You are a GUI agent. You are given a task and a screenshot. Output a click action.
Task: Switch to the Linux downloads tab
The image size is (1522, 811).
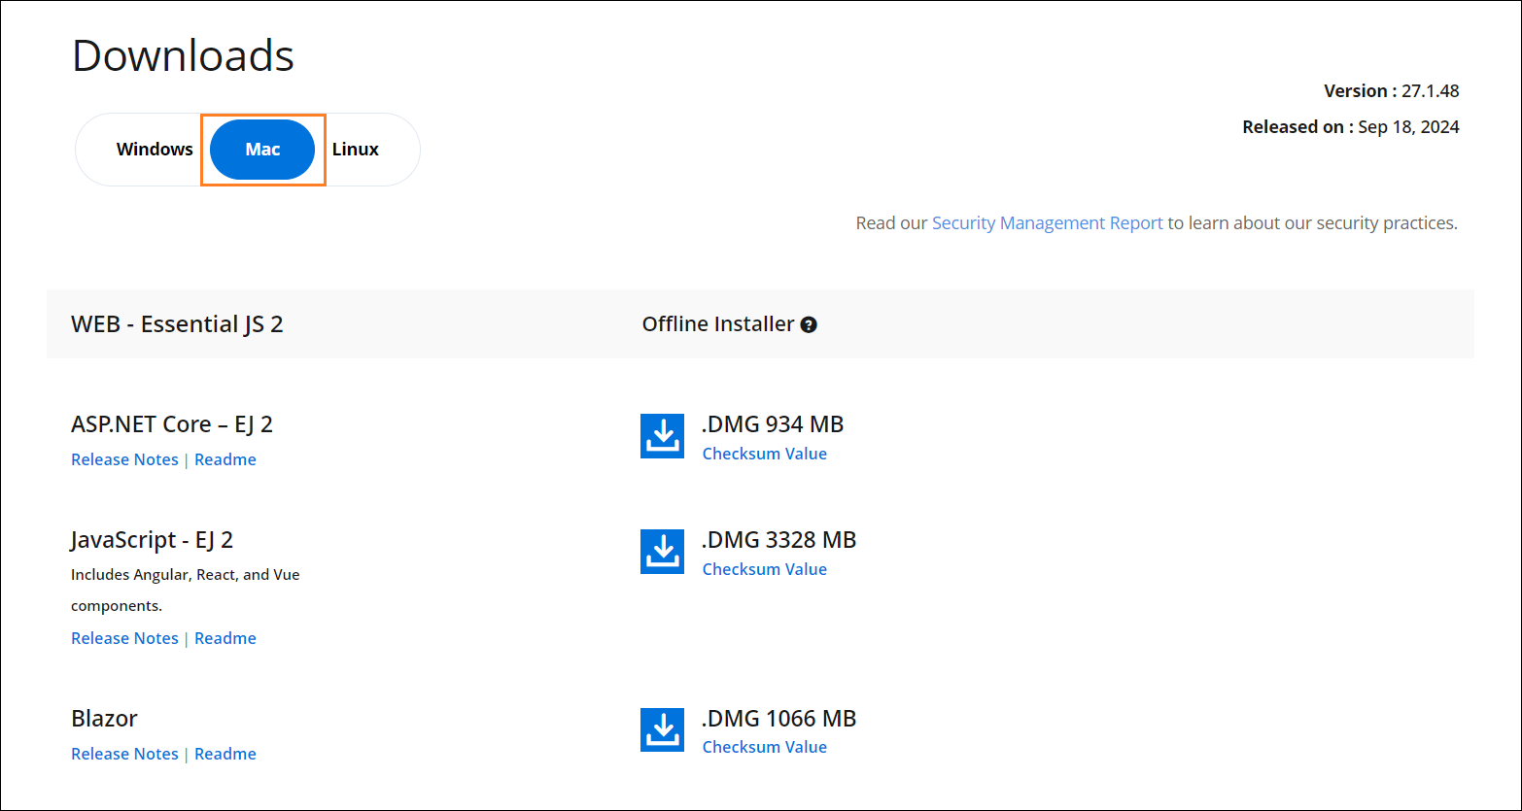pos(356,150)
